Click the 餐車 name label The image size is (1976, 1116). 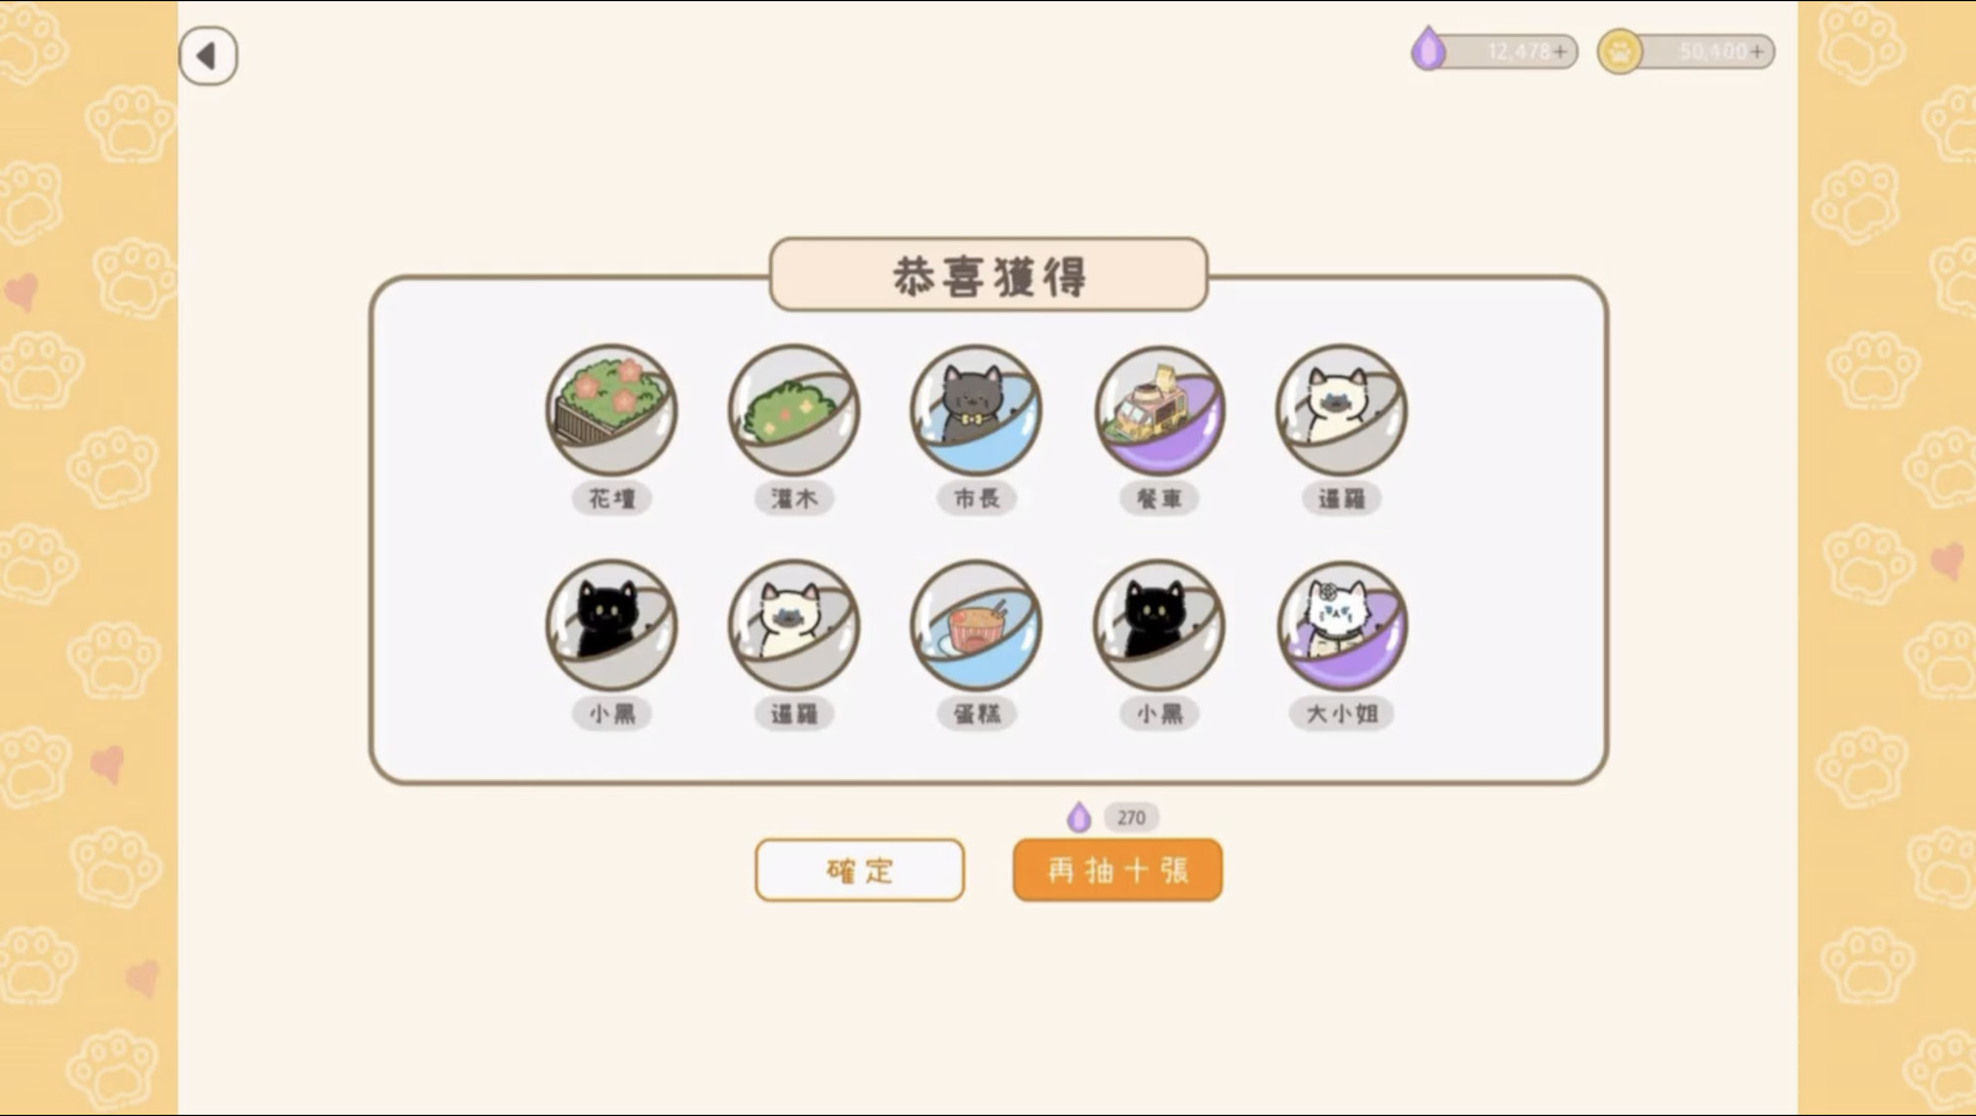[x=1159, y=498]
